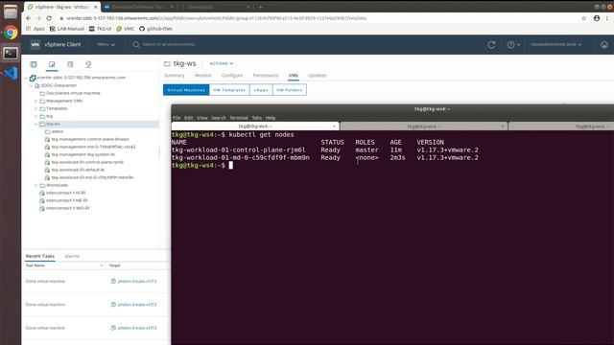Select the vApps sub-tab

coord(261,90)
